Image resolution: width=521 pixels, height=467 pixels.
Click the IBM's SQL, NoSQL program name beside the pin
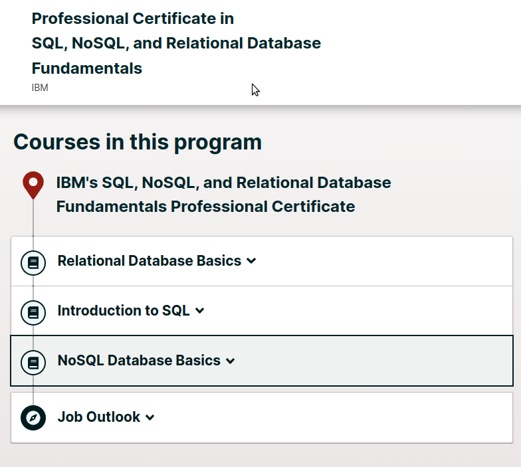pyautogui.click(x=223, y=194)
